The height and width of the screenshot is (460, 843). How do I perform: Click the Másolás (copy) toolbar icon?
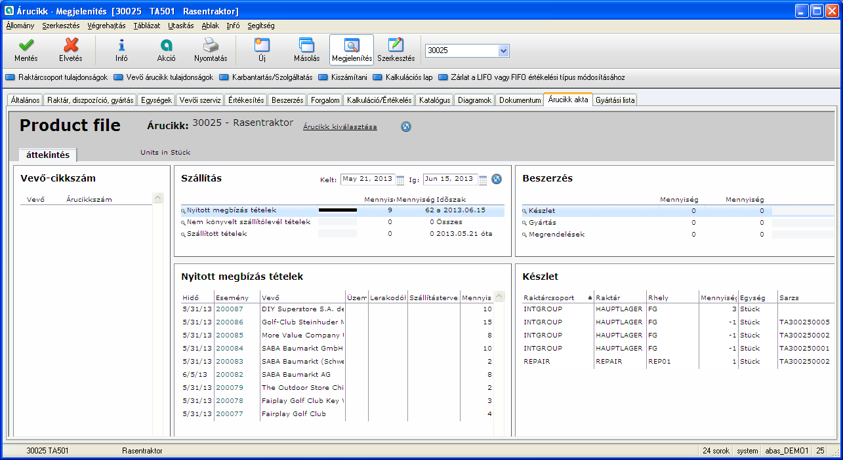[306, 45]
